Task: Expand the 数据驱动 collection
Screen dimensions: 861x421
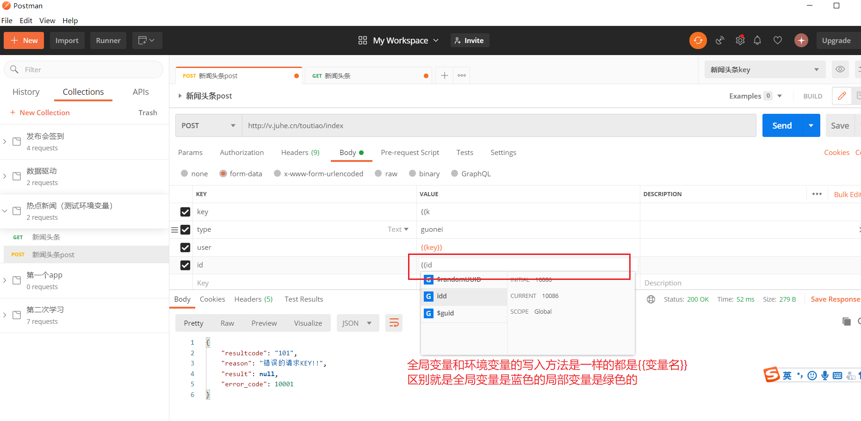Action: [x=5, y=176]
